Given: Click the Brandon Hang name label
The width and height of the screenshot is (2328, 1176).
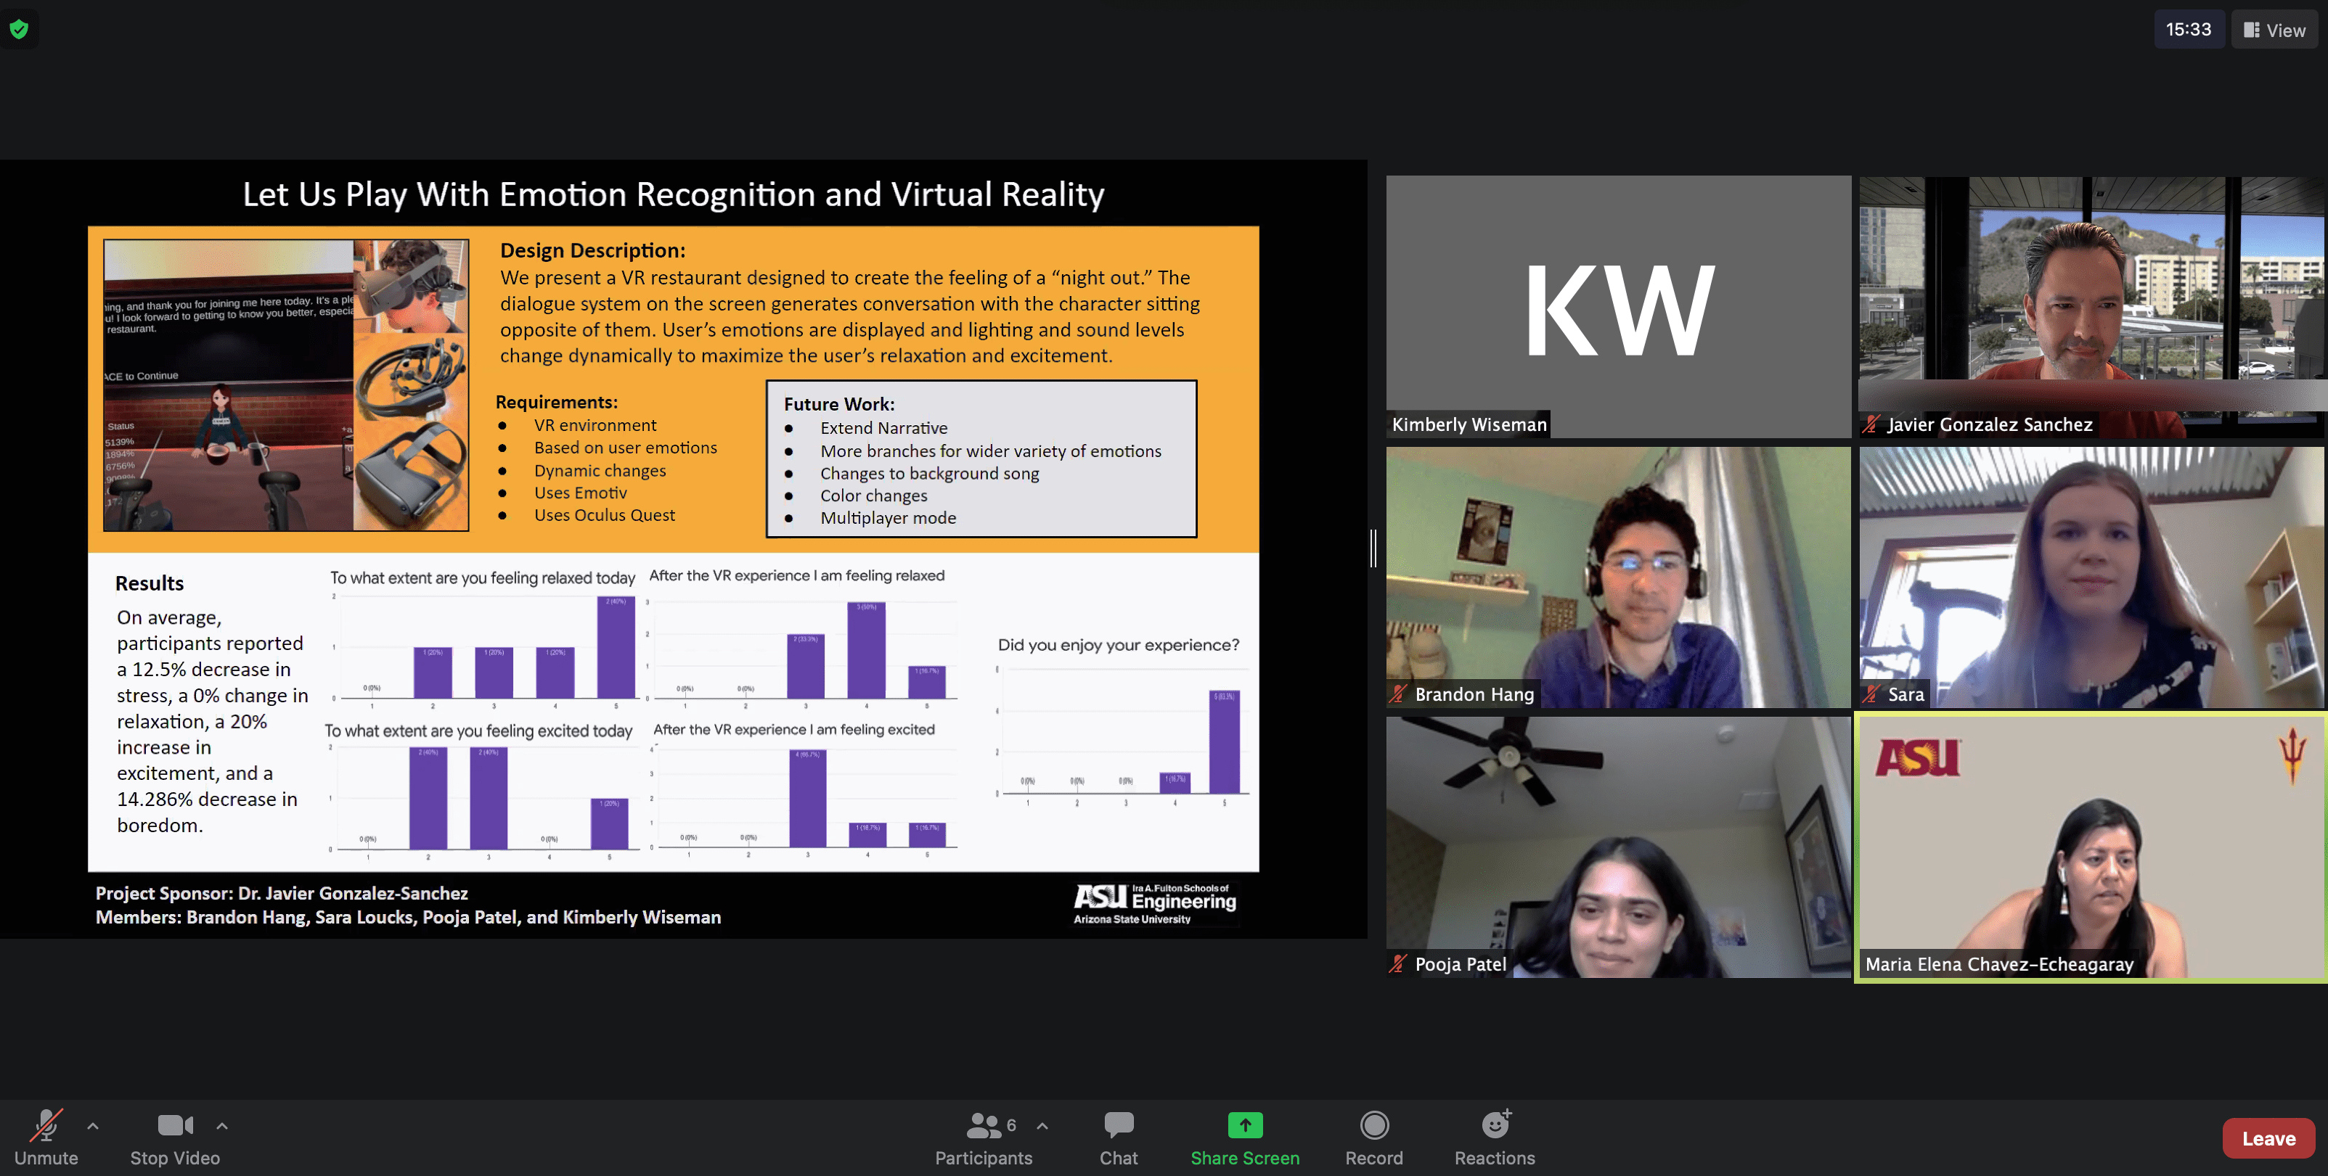Looking at the screenshot, I should tap(1474, 694).
